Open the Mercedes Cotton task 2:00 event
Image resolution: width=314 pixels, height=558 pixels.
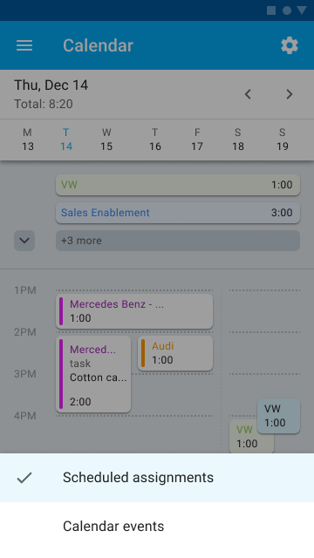(93, 374)
